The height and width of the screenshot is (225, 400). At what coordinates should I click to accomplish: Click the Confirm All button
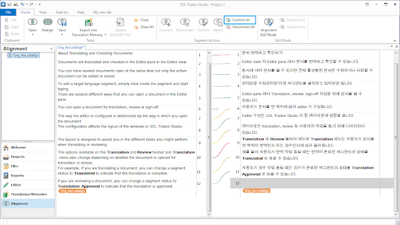(239, 20)
